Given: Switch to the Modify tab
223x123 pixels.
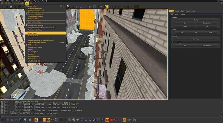Looking at the screenshot, I should (177, 11).
